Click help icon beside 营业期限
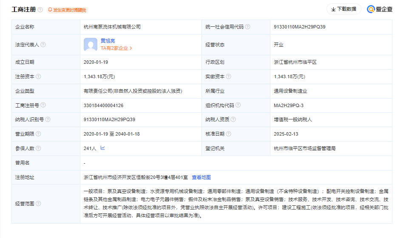The image size is (403, 238). click(x=38, y=133)
